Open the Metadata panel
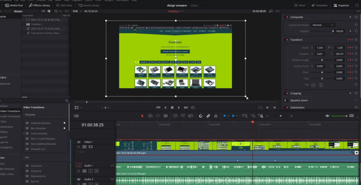The image size is (361, 185). 319,5
